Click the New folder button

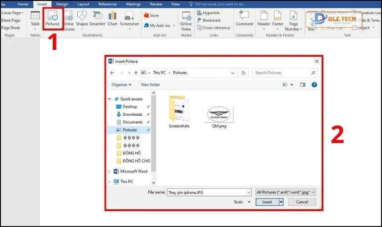(151, 84)
